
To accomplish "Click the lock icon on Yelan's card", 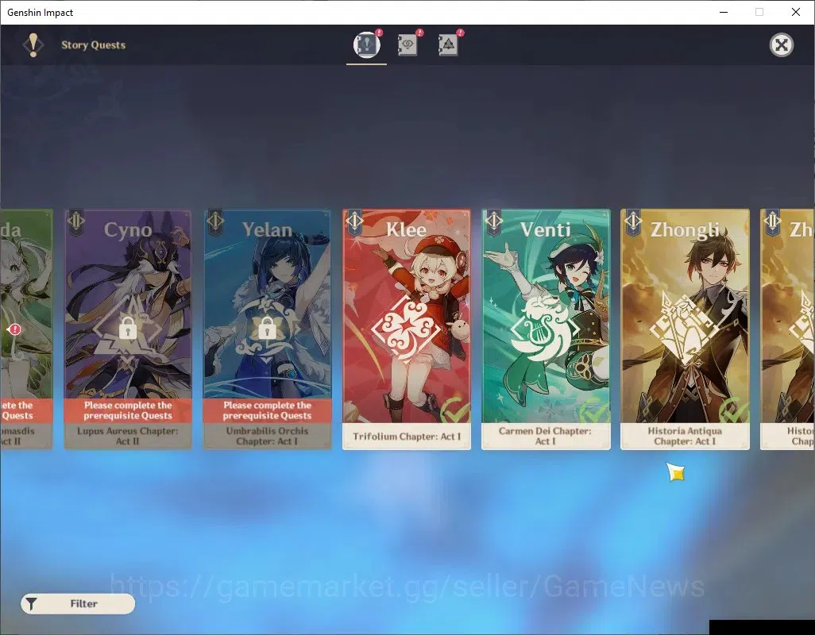I will click(x=267, y=328).
